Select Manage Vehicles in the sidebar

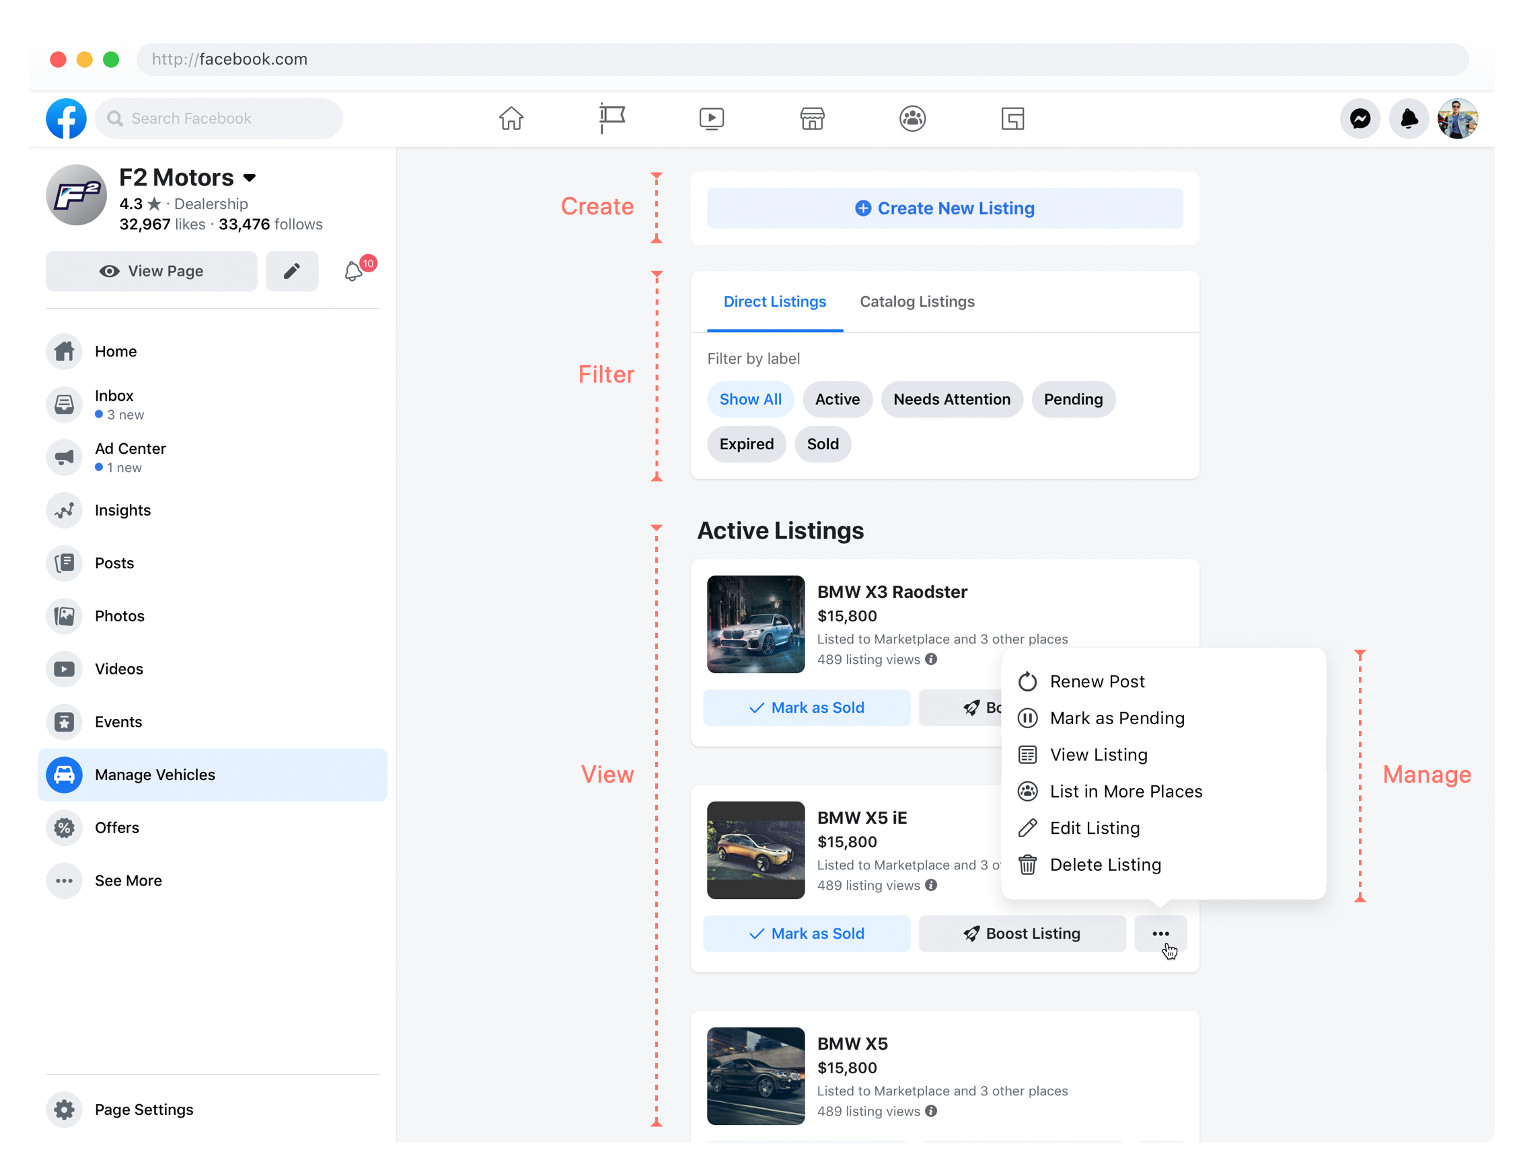pos(212,775)
